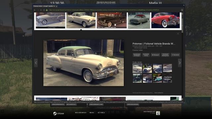The height and width of the screenshot is (119, 212).
Task: Open related image of black car, second row
Action: click(137, 78)
